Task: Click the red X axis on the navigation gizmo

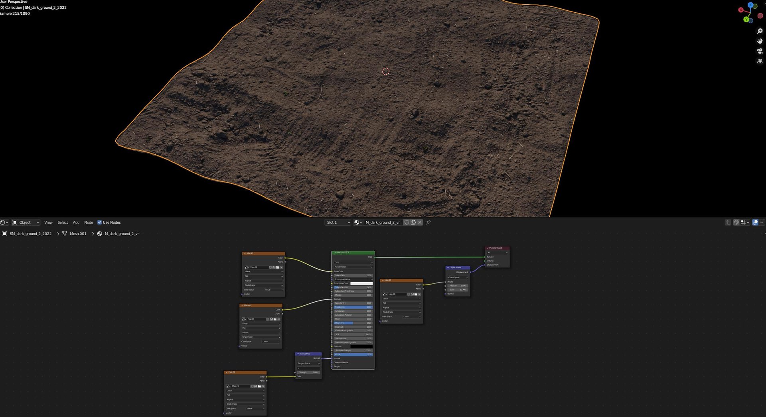Action: pyautogui.click(x=741, y=10)
